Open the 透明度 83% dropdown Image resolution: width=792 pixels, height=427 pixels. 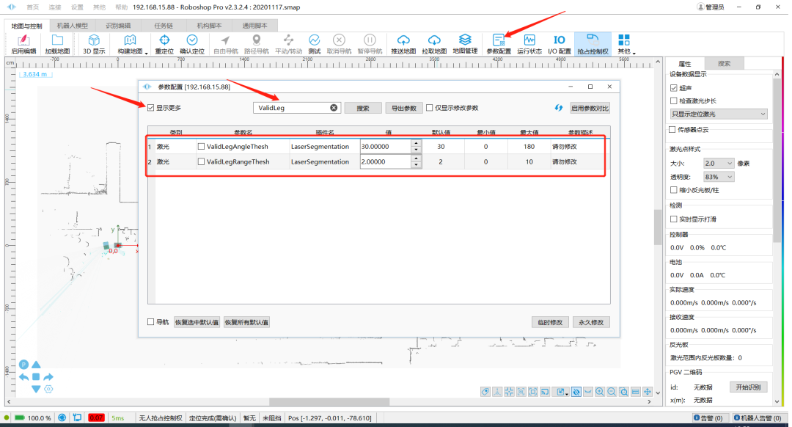point(719,177)
